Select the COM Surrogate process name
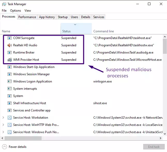The width and height of the screenshot is (167, 152). pyautogui.click(x=24, y=38)
